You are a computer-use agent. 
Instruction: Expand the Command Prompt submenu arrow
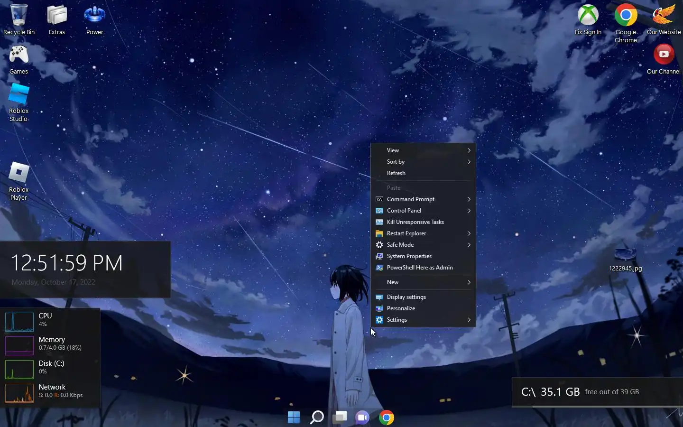(x=469, y=199)
